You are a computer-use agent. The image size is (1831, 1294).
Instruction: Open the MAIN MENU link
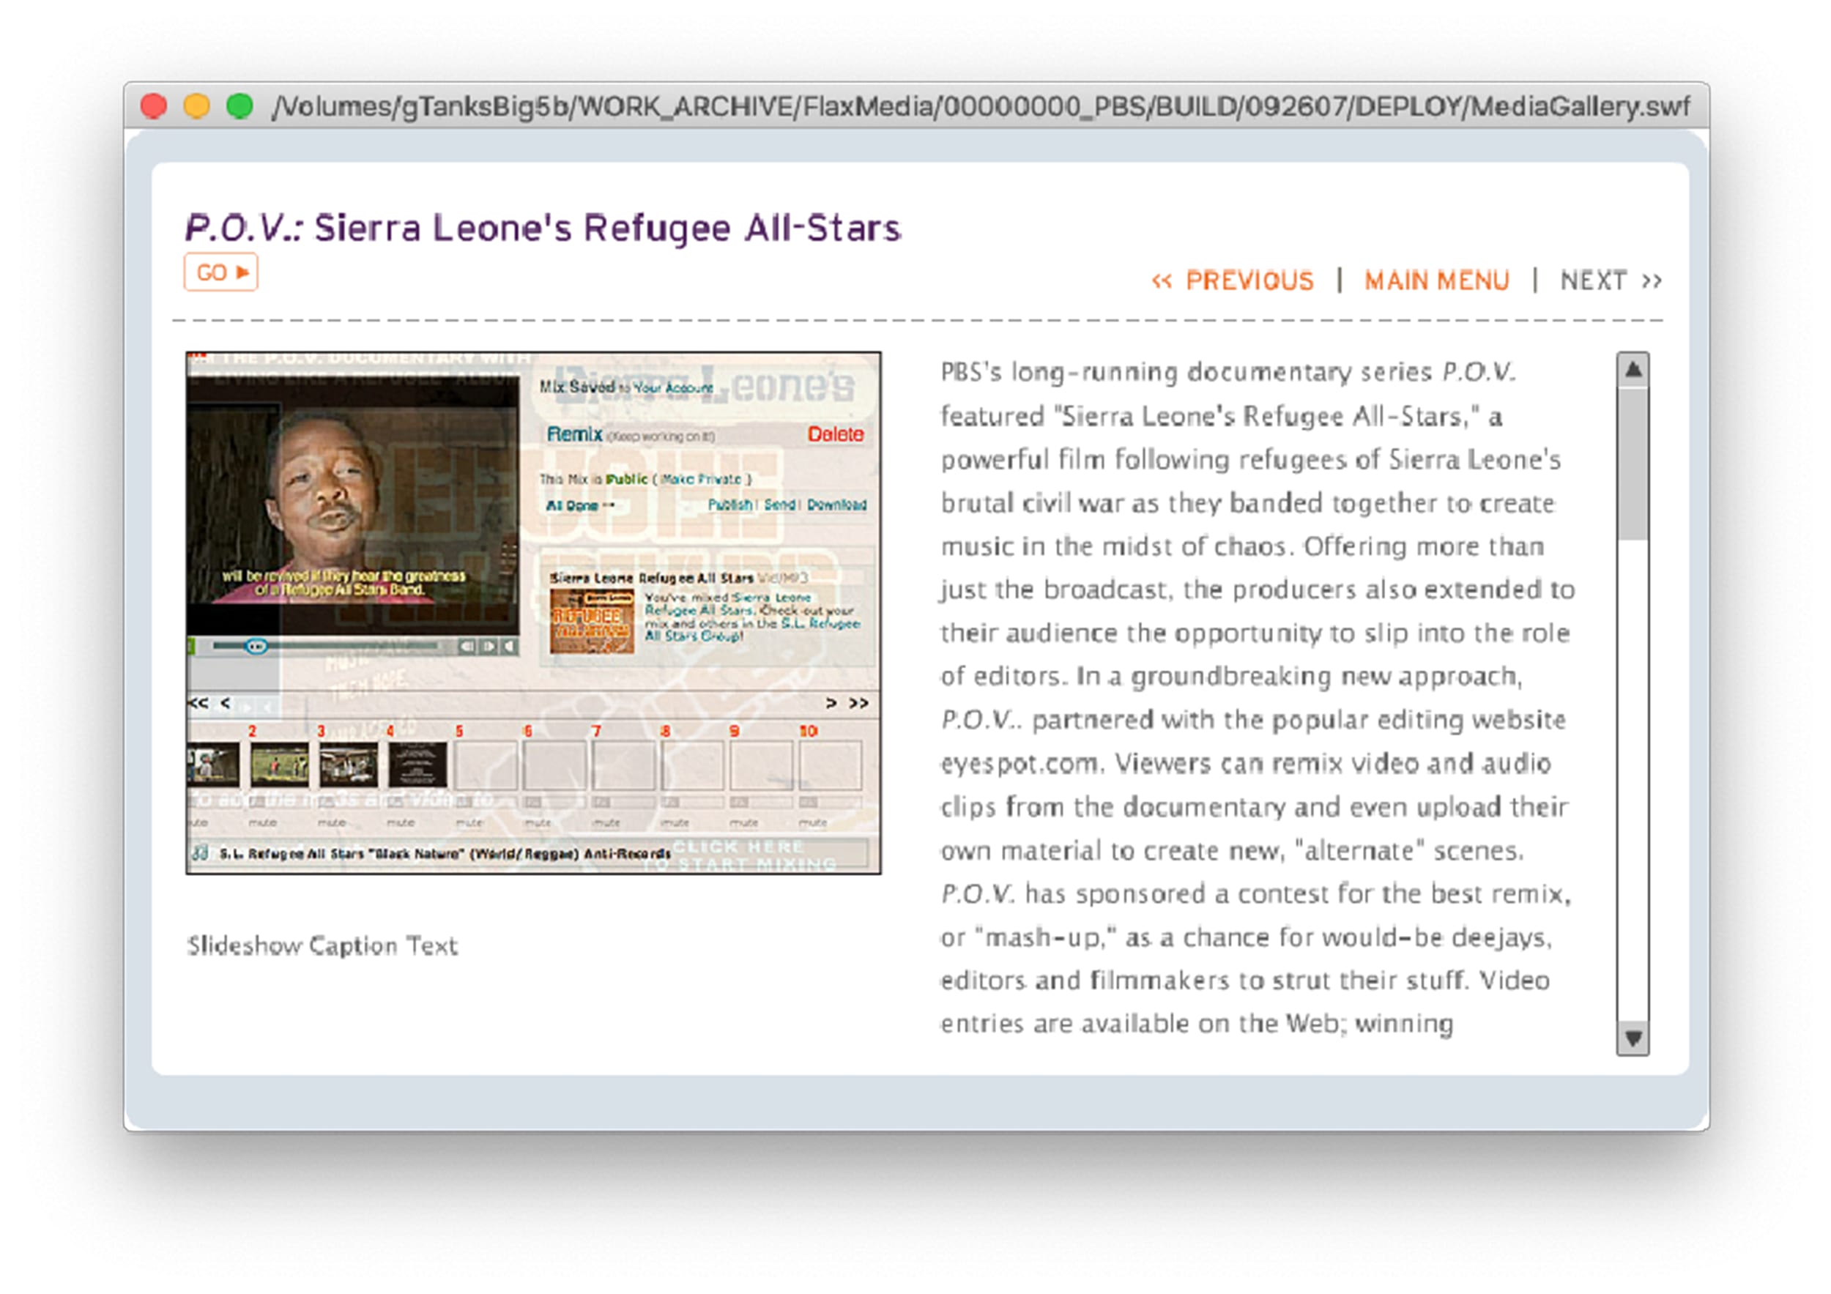point(1436,280)
